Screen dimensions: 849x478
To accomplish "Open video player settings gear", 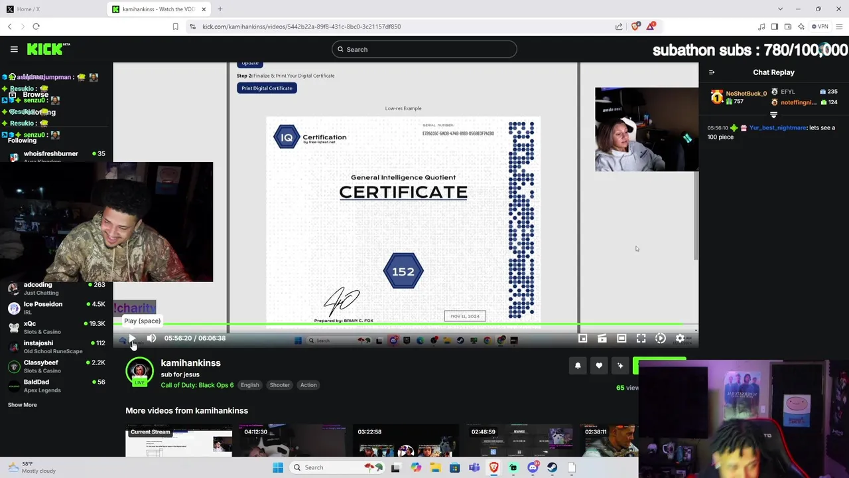I will click(x=680, y=339).
